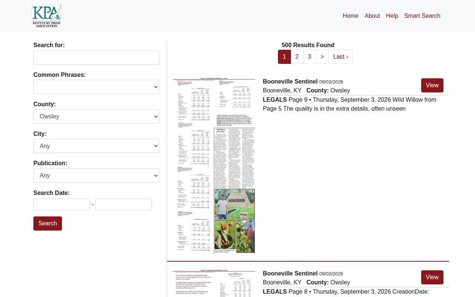Viewport: 475px width, 297px height.
Task: Click the Kentucky Press Association logo
Action: 46,16
